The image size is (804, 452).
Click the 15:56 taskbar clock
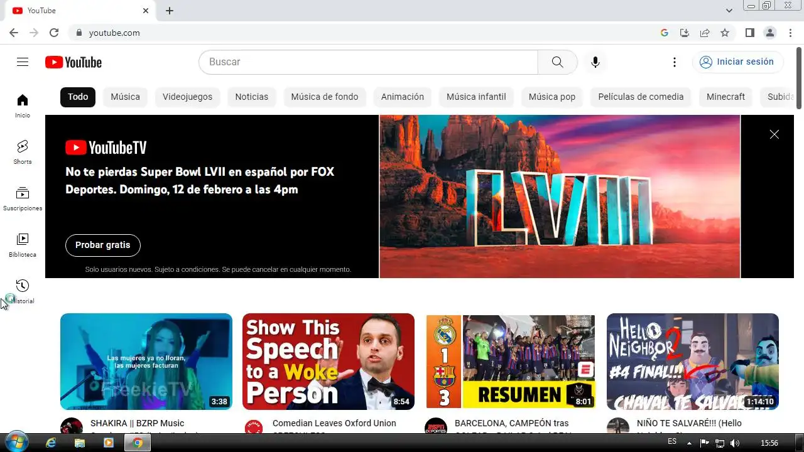(x=769, y=443)
